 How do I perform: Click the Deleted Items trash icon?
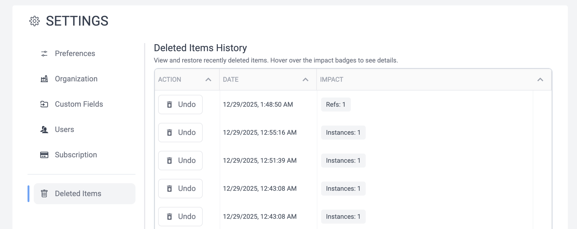tap(44, 193)
